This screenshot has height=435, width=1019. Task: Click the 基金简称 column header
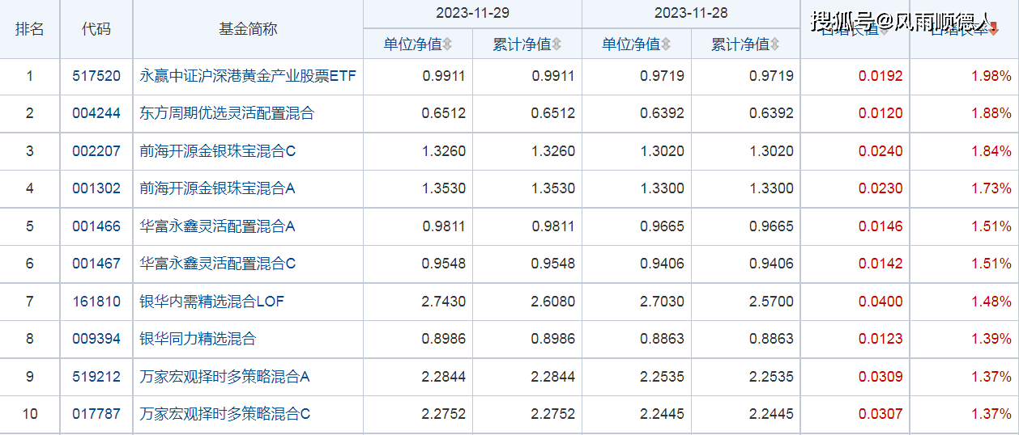(248, 29)
